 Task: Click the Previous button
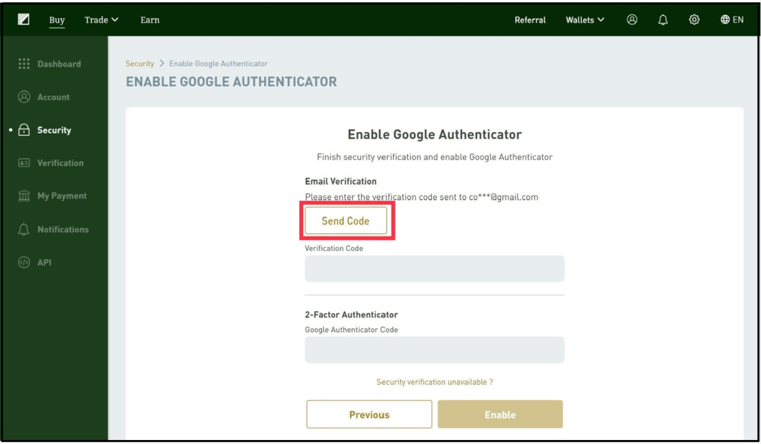(x=369, y=415)
